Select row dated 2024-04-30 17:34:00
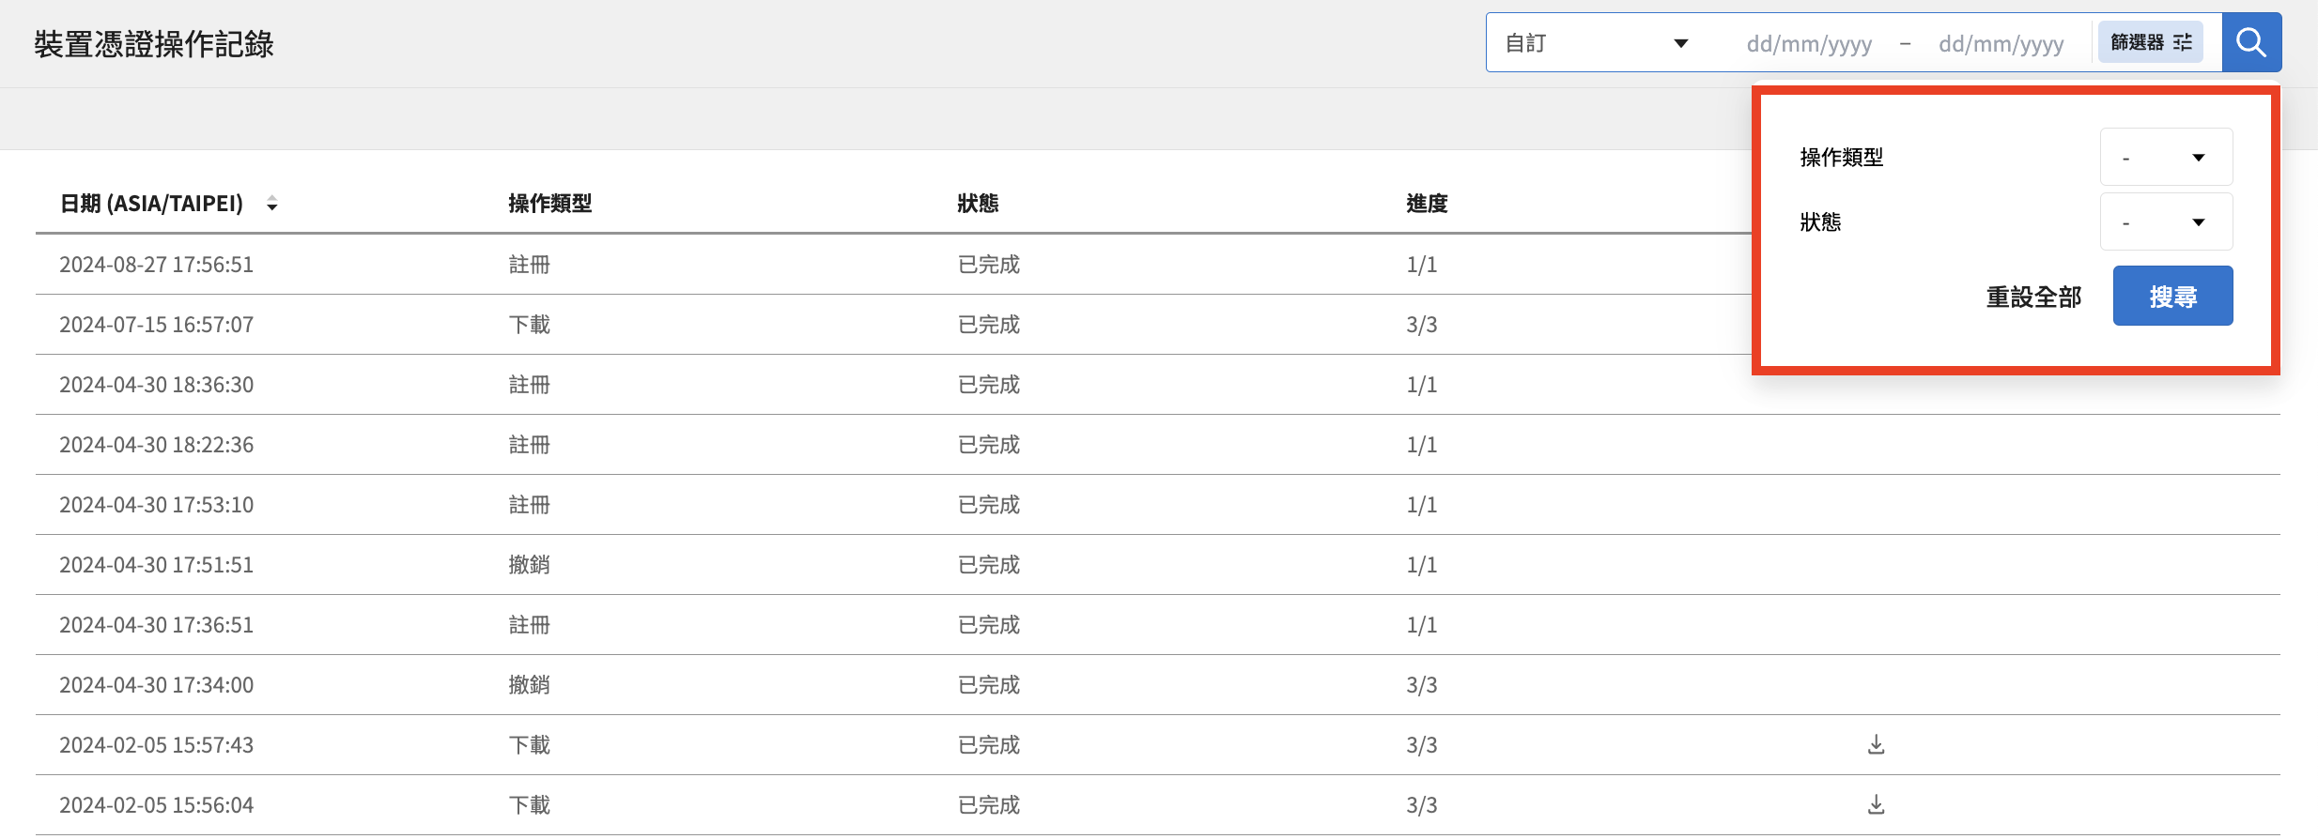This screenshot has width=2318, height=839. [1158, 685]
